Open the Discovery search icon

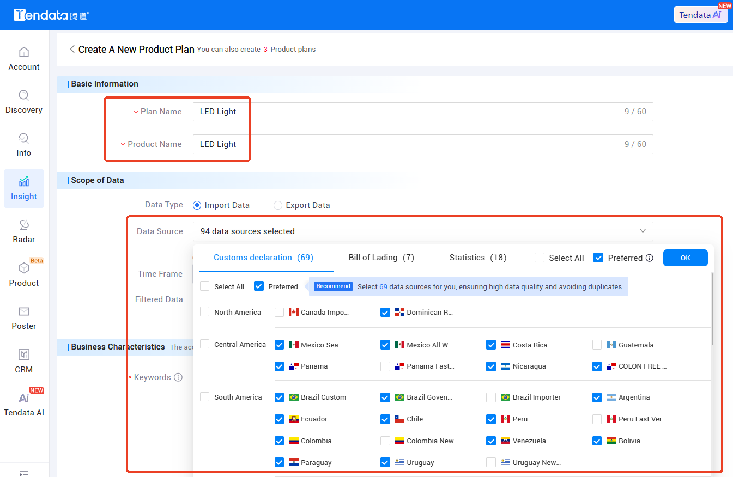click(24, 95)
